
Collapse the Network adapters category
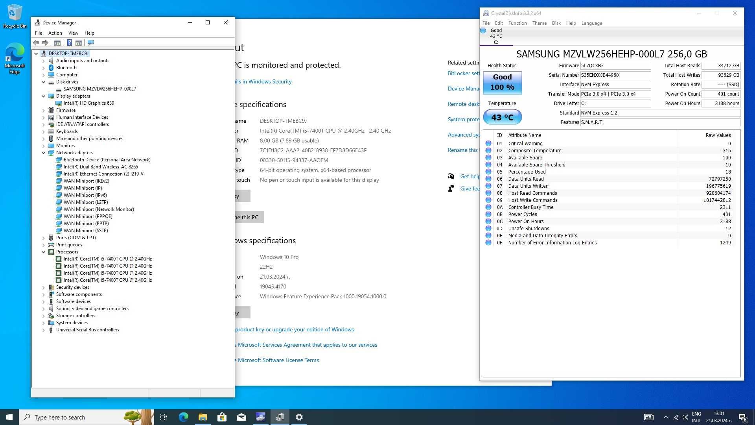click(44, 153)
